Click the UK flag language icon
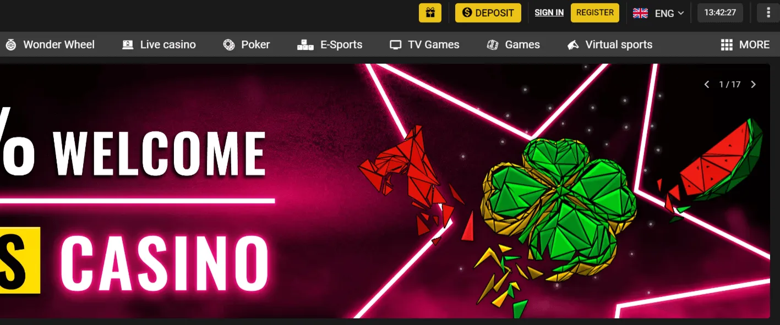 (x=640, y=13)
